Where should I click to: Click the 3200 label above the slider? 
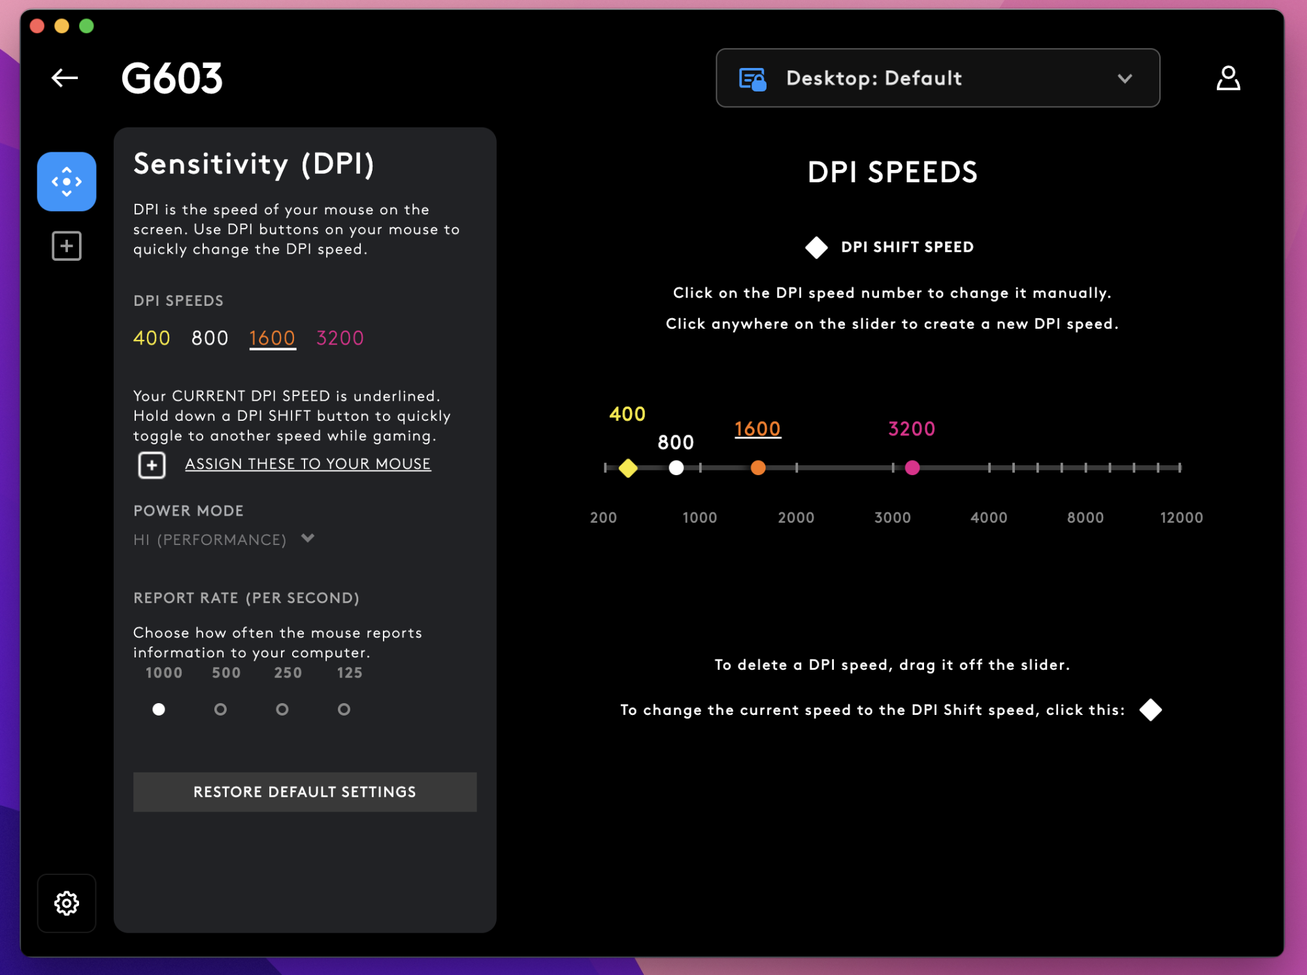tap(911, 429)
